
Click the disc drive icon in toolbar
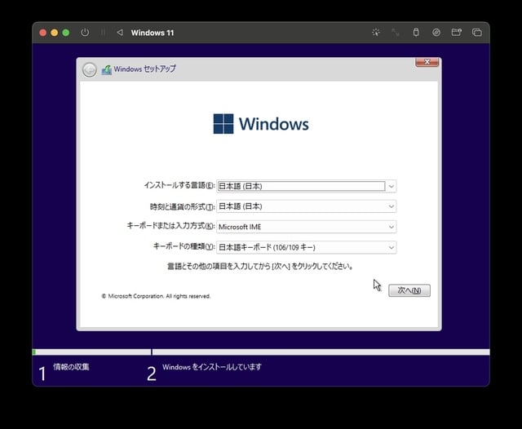click(436, 33)
